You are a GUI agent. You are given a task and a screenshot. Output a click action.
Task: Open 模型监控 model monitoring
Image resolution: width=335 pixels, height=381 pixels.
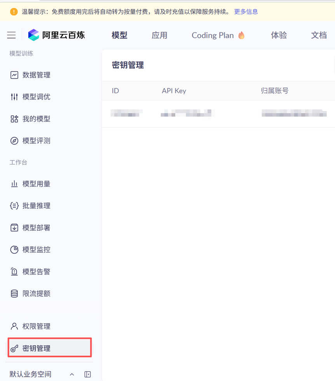coord(37,250)
